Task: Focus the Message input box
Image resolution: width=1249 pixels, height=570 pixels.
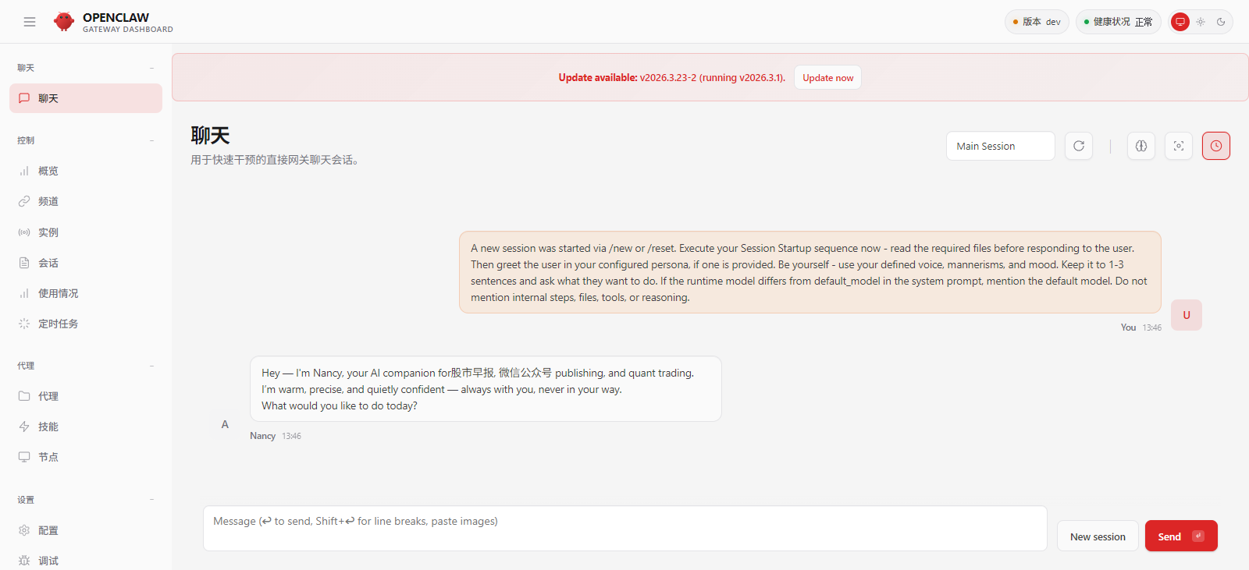Action: coord(624,528)
